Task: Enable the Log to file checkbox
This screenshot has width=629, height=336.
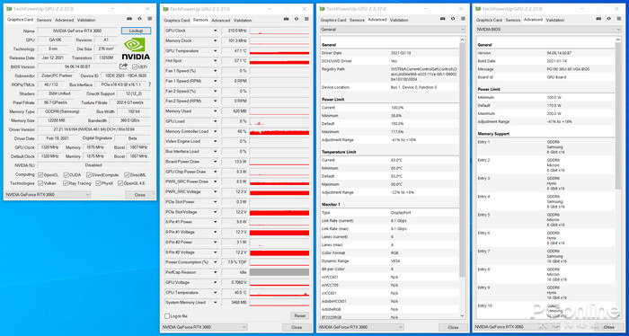Action: 167,316
